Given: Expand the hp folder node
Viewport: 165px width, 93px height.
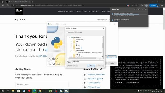Looking at the screenshot, I should click(72, 44).
